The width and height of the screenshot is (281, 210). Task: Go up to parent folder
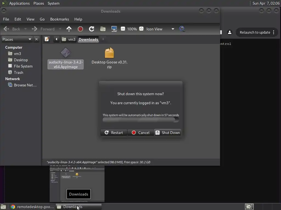(69, 29)
